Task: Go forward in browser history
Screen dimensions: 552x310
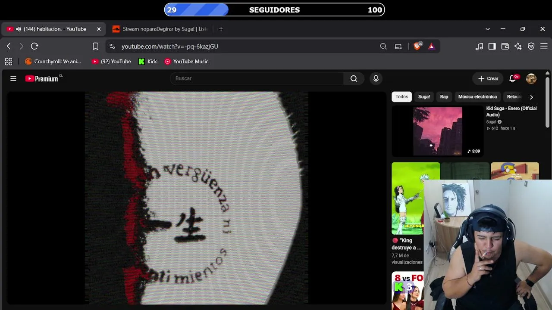Action: (x=22, y=46)
